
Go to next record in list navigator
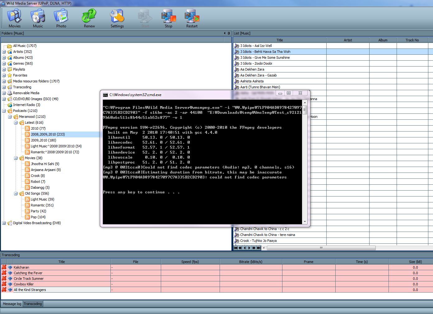coord(249,248)
